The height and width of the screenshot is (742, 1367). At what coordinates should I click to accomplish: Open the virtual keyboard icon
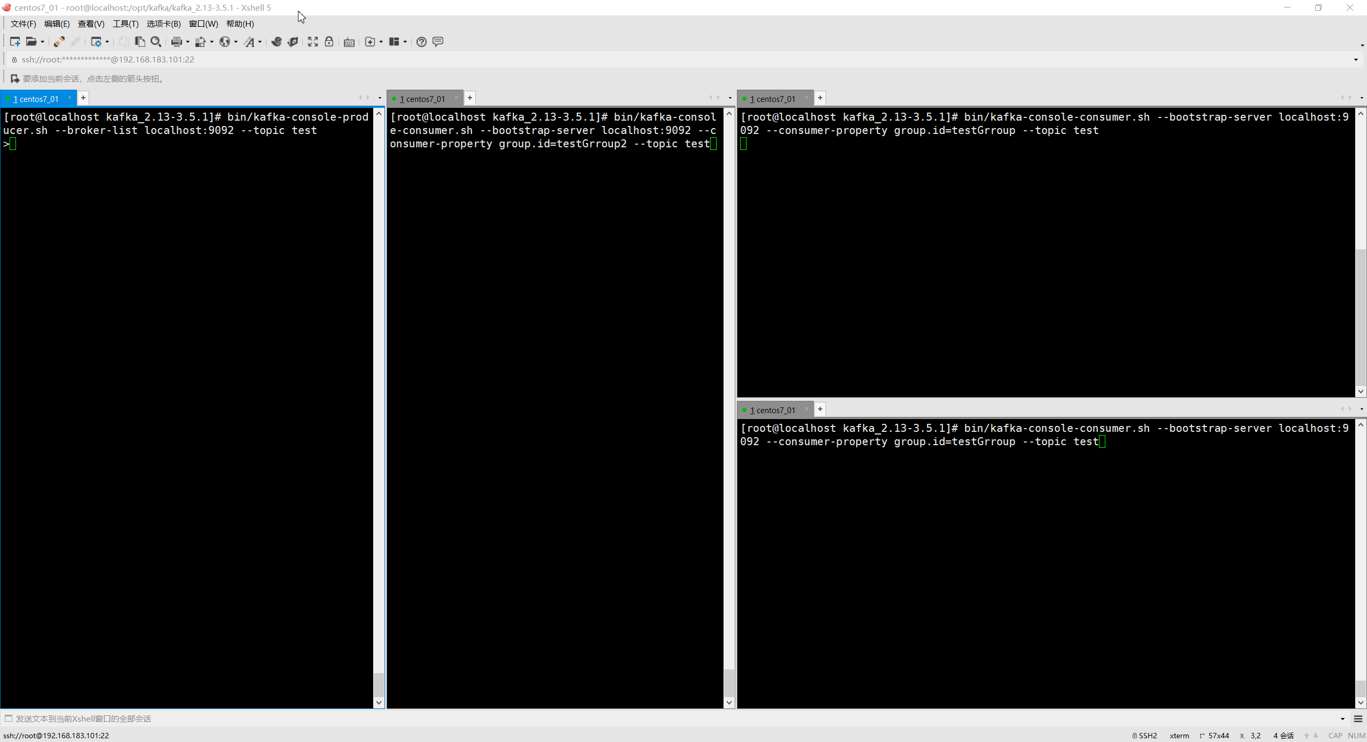pos(349,42)
